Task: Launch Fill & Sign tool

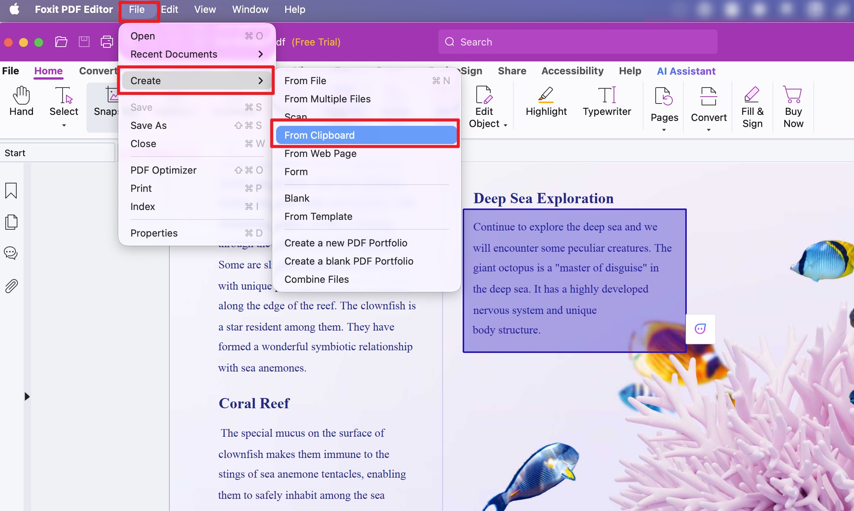Action: pyautogui.click(x=752, y=108)
